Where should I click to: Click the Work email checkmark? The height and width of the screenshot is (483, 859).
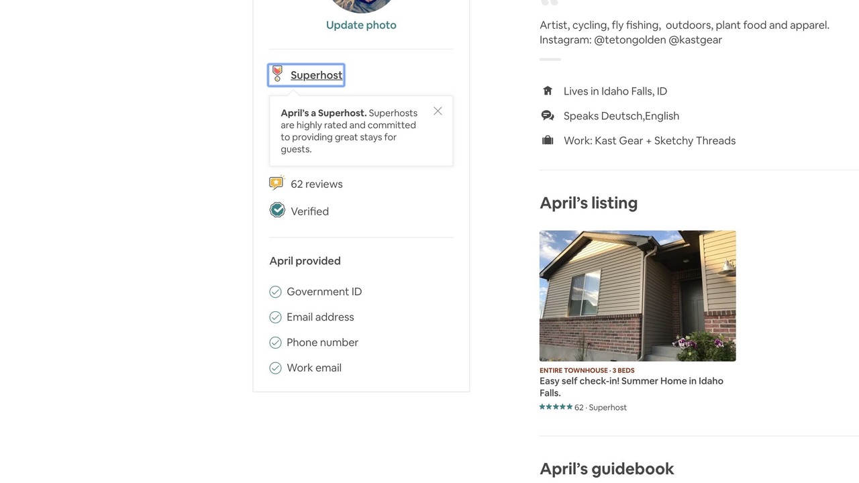point(275,368)
